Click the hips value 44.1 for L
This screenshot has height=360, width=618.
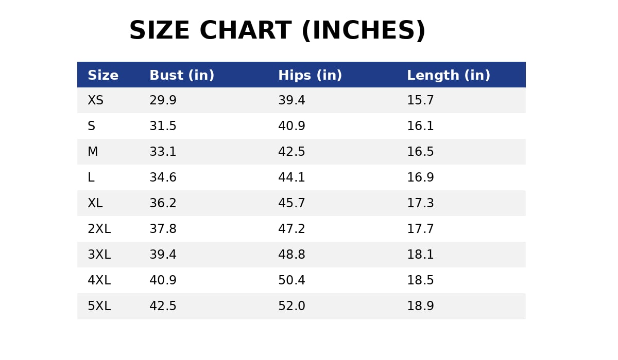(291, 178)
